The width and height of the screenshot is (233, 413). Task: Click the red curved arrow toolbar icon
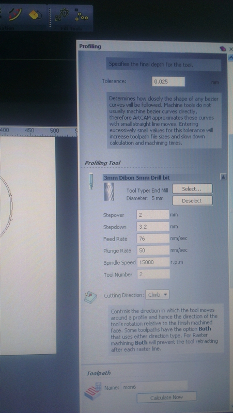pyautogui.click(x=14, y=14)
